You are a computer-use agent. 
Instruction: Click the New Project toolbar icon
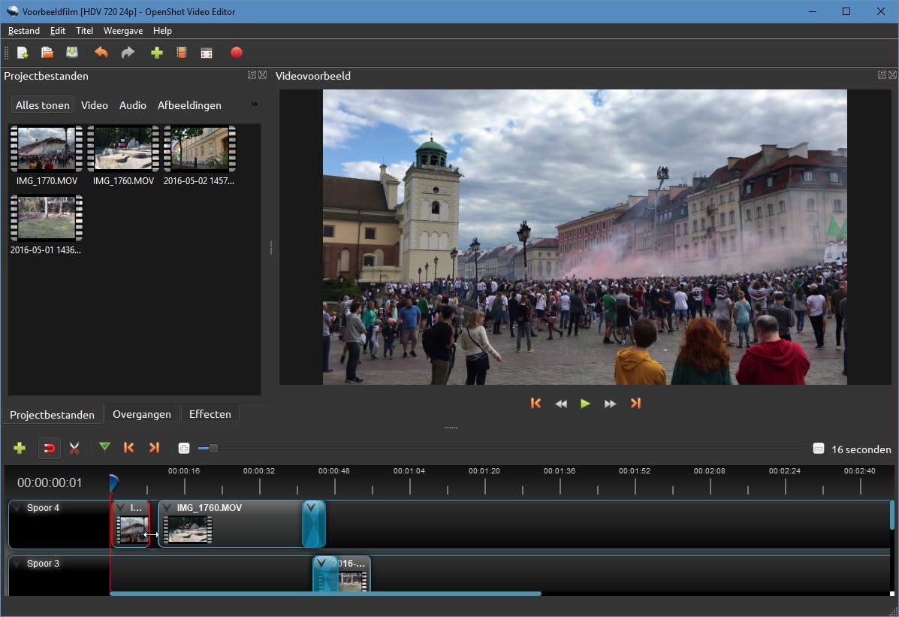(x=23, y=53)
